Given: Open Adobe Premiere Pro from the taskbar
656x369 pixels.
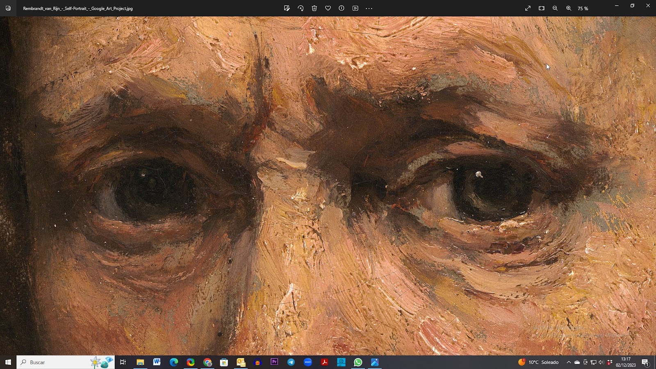Looking at the screenshot, I should (x=274, y=362).
